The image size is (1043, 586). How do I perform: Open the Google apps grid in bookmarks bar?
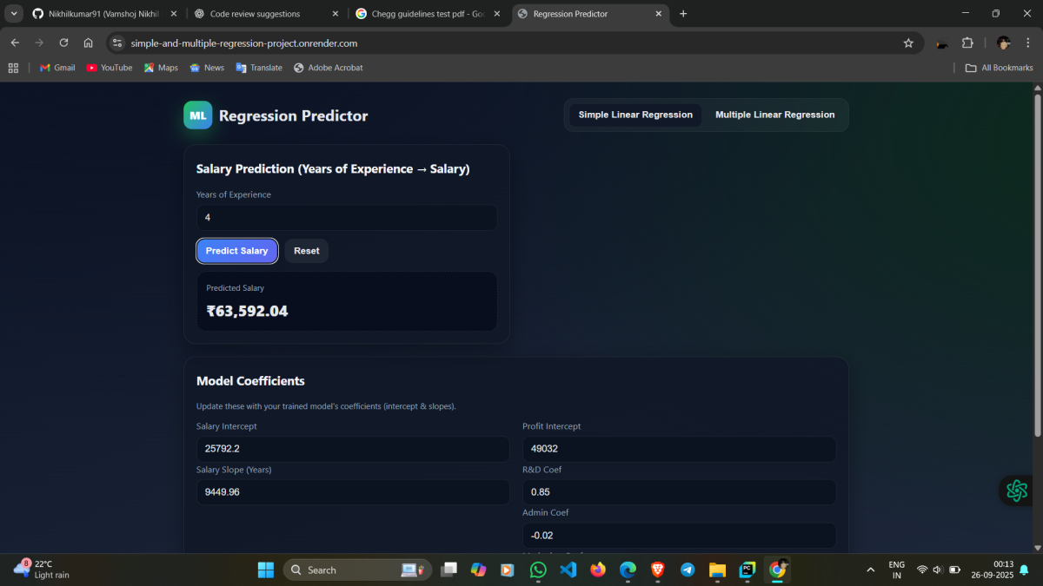(x=13, y=68)
